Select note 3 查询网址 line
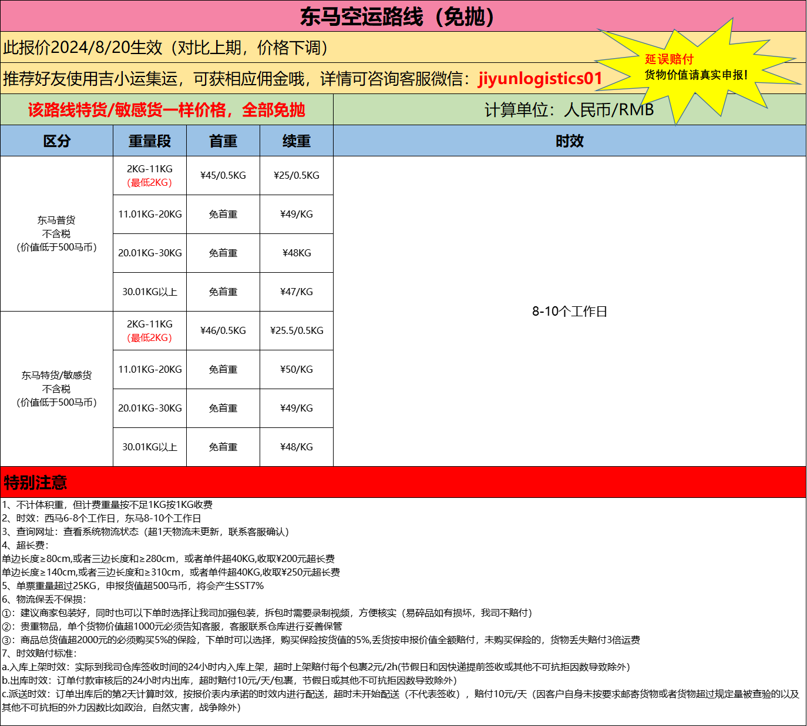This screenshot has width=807, height=726. pyautogui.click(x=146, y=532)
